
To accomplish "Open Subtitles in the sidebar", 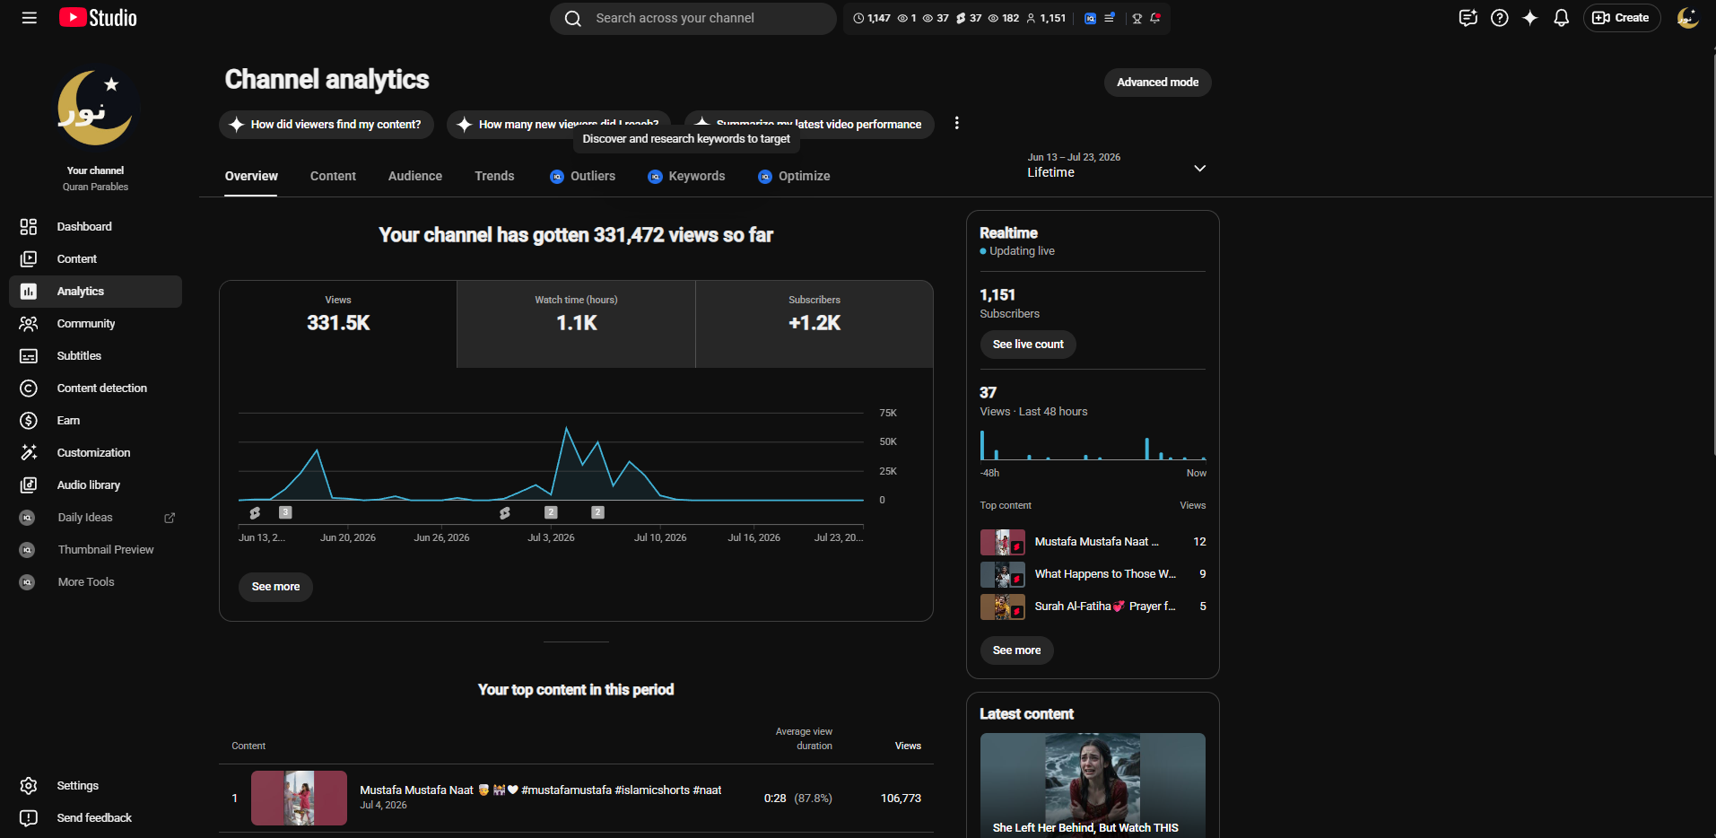I will [x=95, y=355].
